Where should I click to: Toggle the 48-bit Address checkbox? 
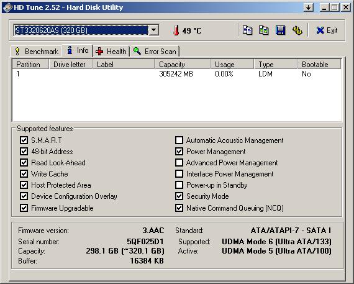pyautogui.click(x=24, y=152)
